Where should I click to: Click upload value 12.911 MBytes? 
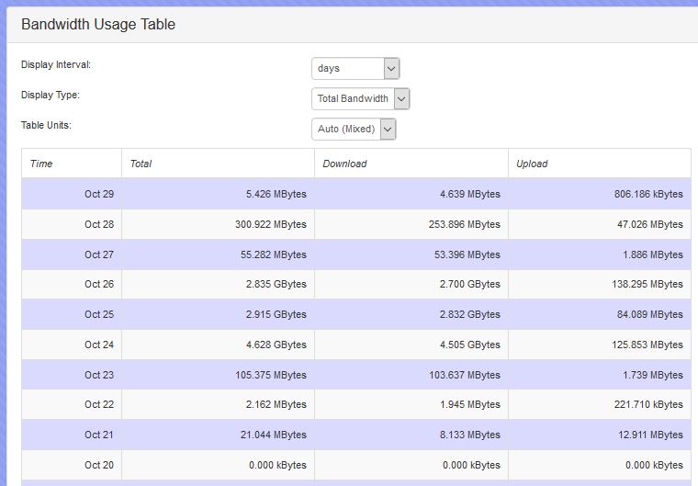tap(650, 435)
